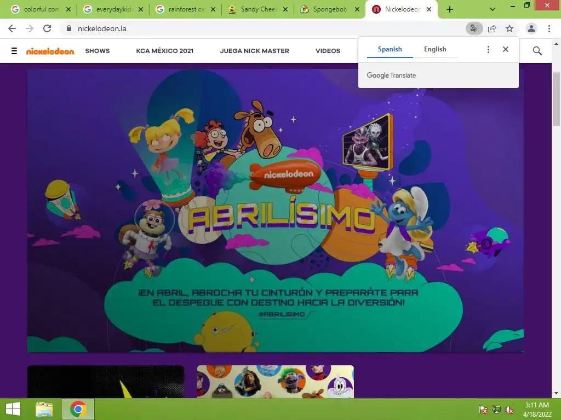Open Windows Start button
The image size is (561, 420).
pyautogui.click(x=13, y=409)
